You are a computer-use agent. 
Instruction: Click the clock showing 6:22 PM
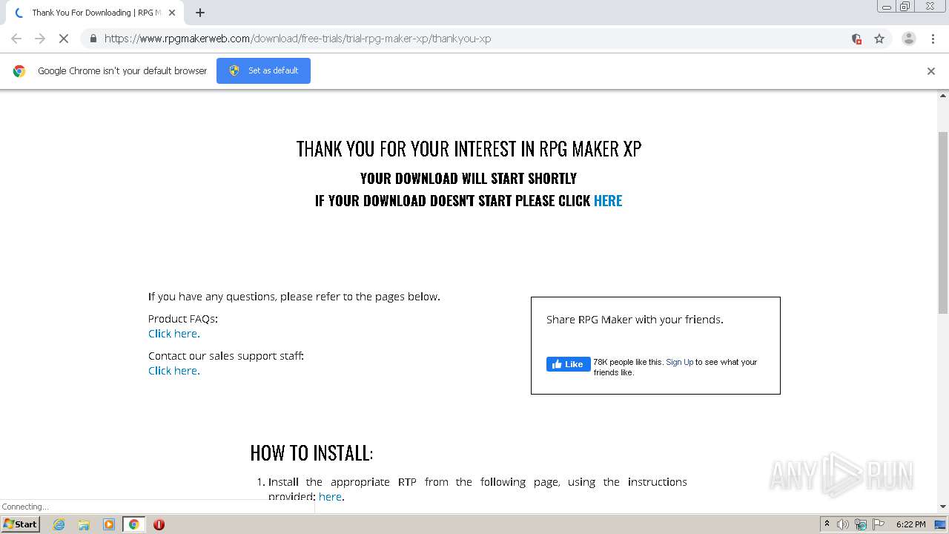(910, 524)
